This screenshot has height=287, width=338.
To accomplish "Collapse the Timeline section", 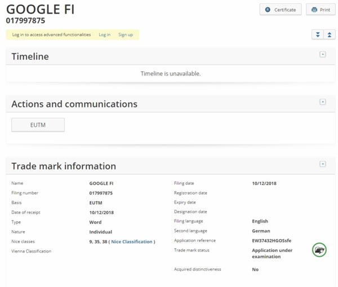I will tap(322, 54).
